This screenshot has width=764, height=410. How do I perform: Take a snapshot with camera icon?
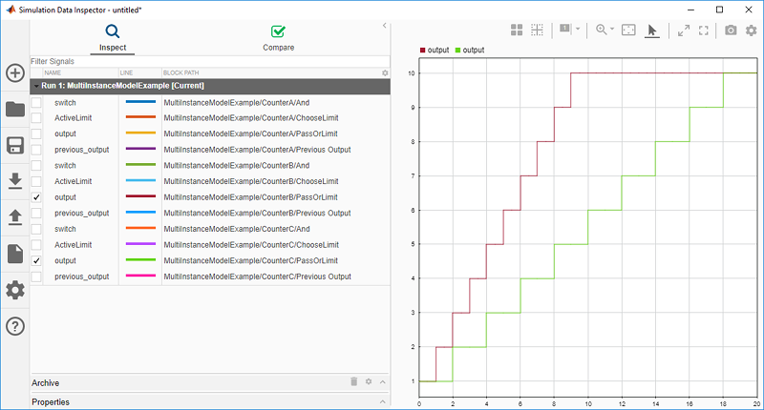click(731, 31)
